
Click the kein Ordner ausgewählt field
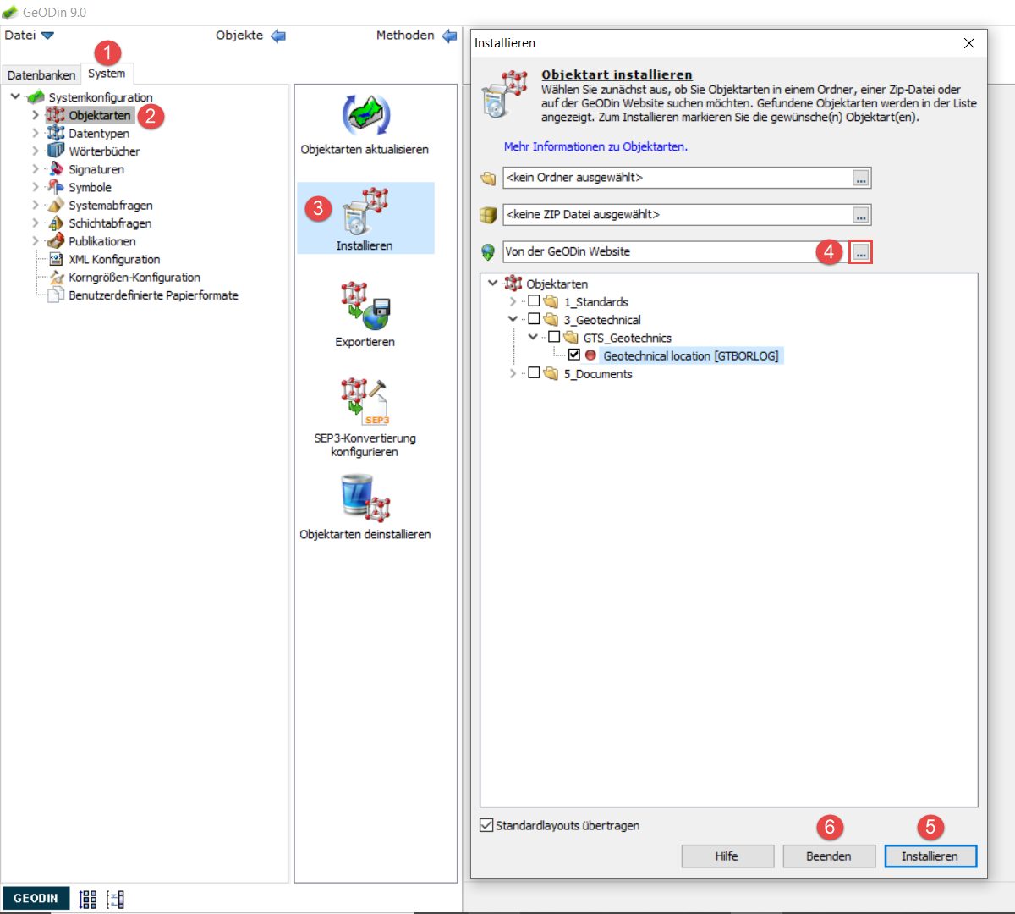pyautogui.click(x=678, y=178)
